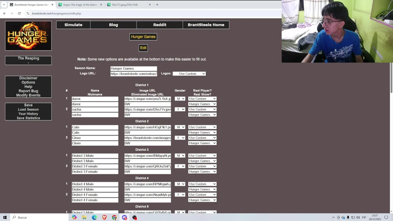Viewport: 393px width, 221px height.
Task: Close the BrantSteele Hunger Games tab
Action: (53, 5)
